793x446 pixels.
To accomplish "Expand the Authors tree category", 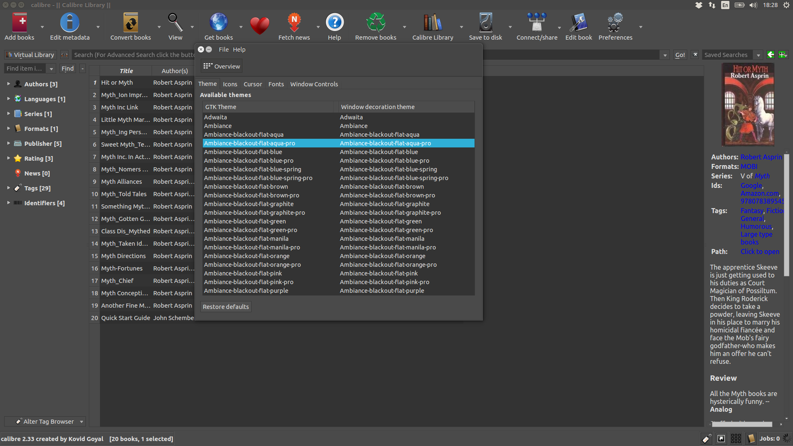I will (x=8, y=84).
